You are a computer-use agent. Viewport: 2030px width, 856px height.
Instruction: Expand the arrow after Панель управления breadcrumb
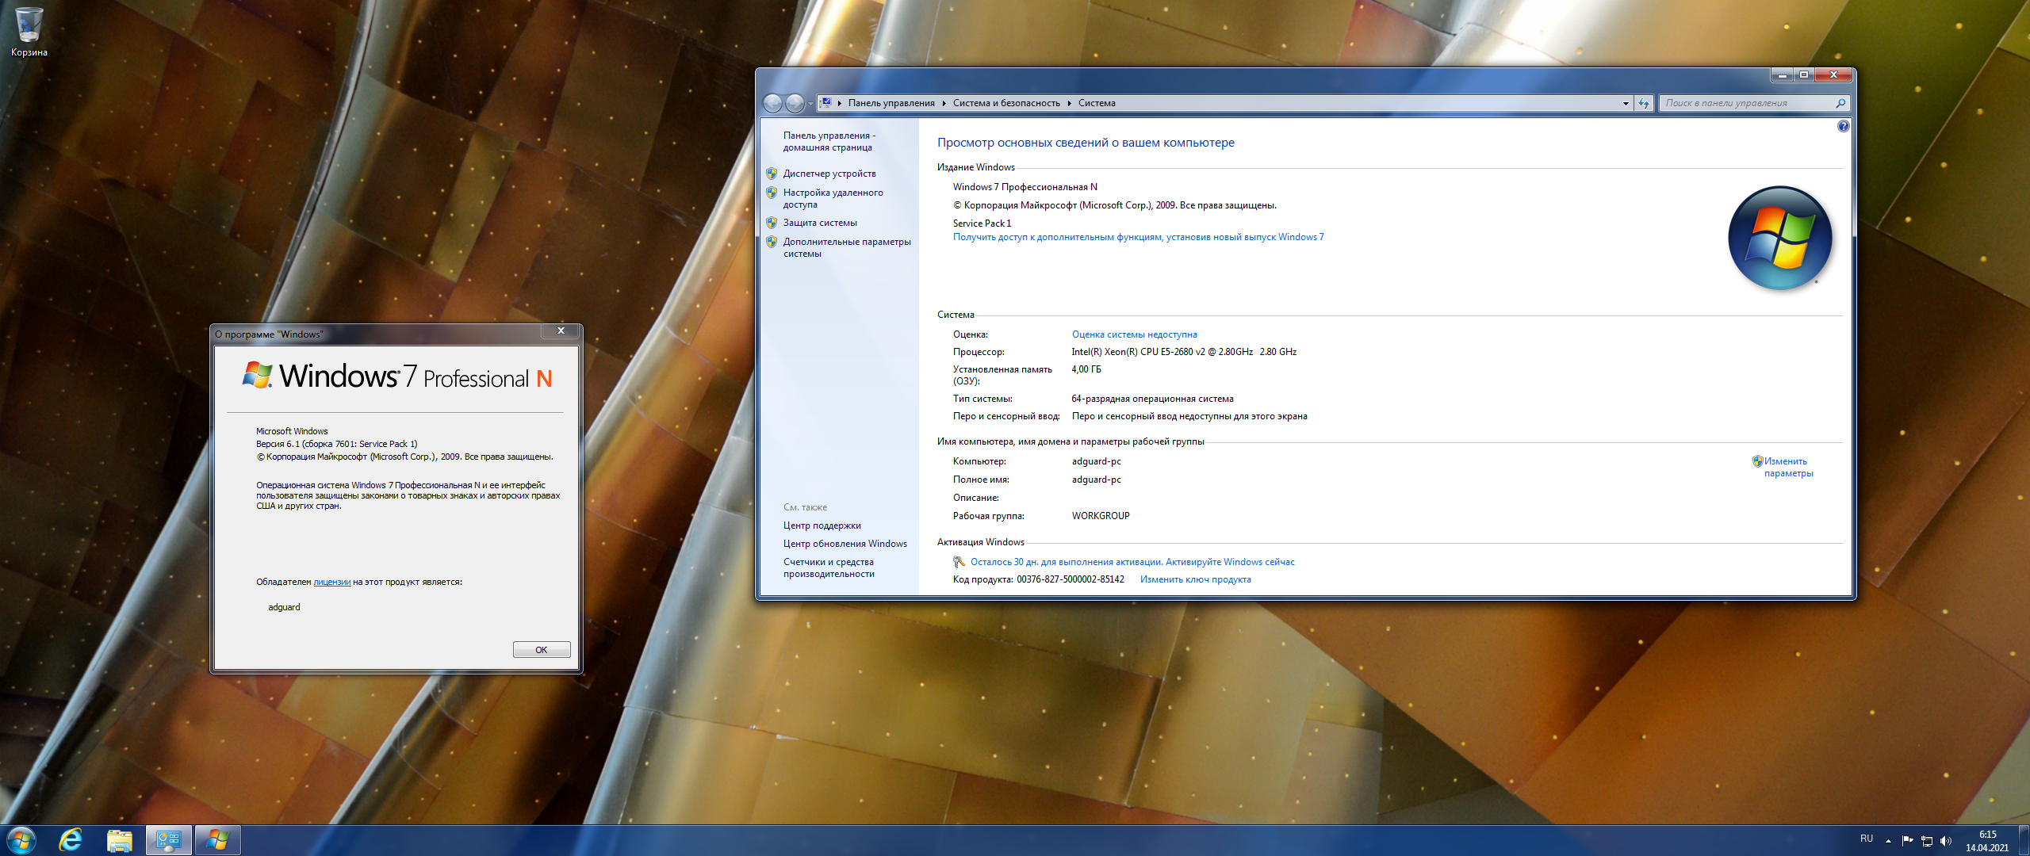944,103
